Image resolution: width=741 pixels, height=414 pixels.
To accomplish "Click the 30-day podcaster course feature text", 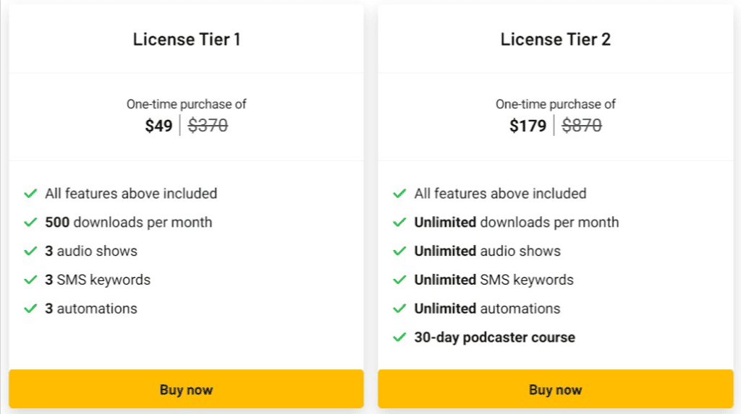I will tap(494, 337).
